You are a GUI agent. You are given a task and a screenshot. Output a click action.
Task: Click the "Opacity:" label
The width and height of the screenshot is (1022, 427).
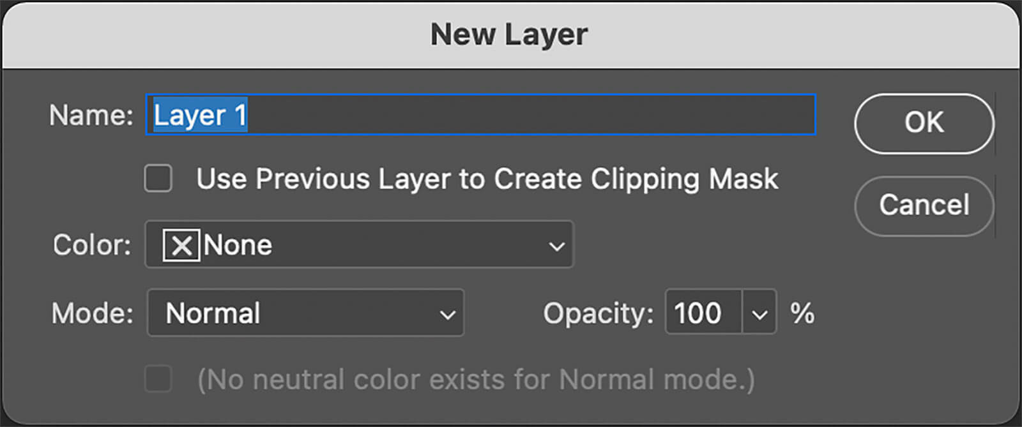(598, 313)
